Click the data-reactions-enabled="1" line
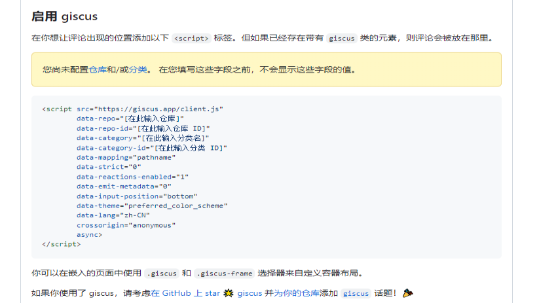 pyautogui.click(x=133, y=177)
